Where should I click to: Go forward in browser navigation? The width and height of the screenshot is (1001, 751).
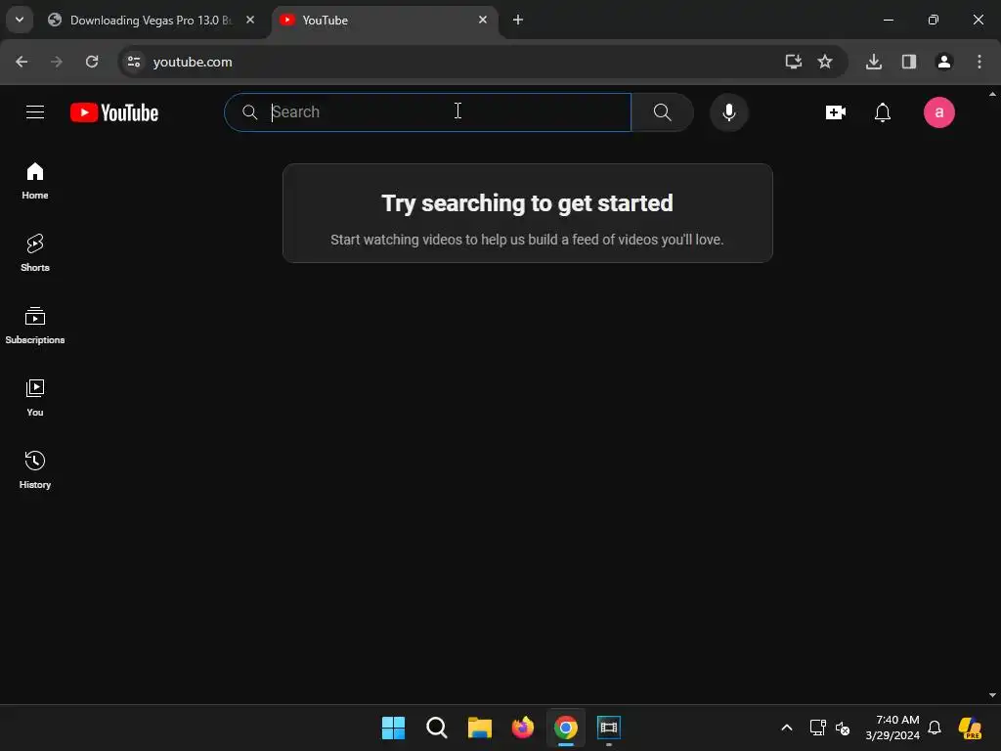click(57, 62)
